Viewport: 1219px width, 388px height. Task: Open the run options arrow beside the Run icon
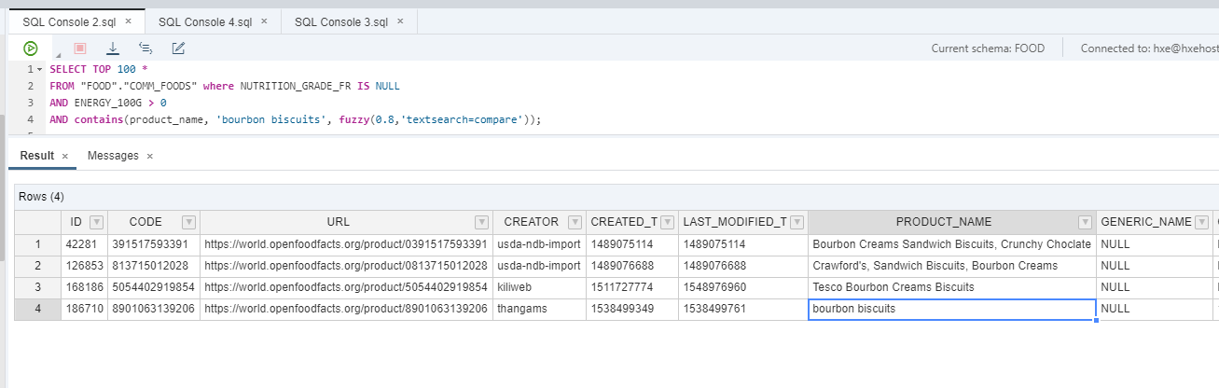(x=58, y=55)
